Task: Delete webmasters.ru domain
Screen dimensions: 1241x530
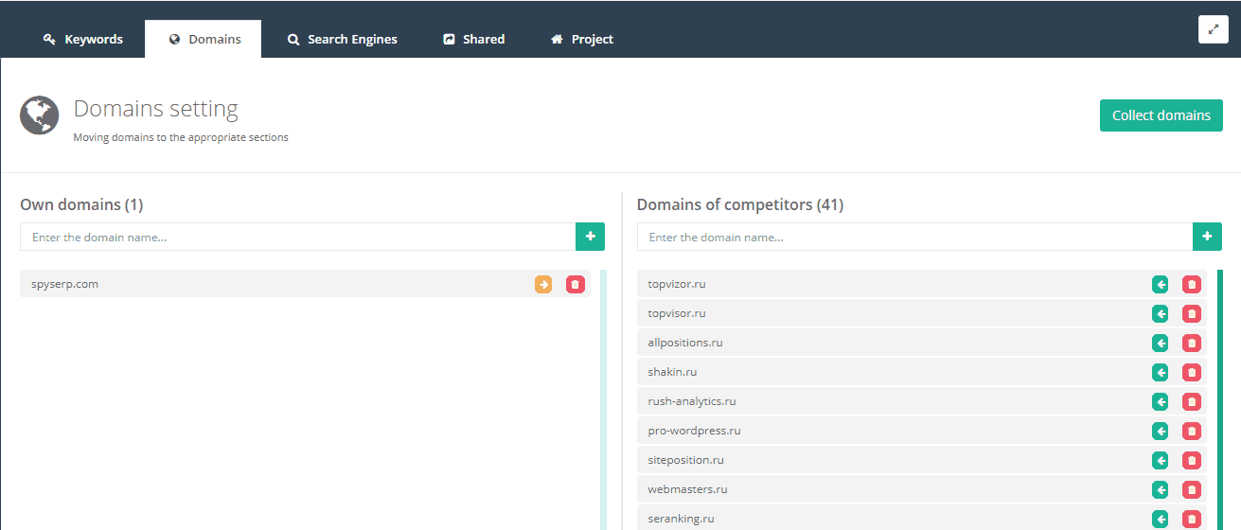Action: pyautogui.click(x=1192, y=489)
